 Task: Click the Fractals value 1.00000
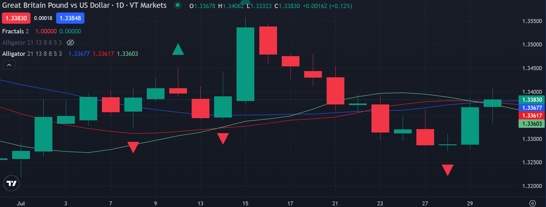pos(46,31)
